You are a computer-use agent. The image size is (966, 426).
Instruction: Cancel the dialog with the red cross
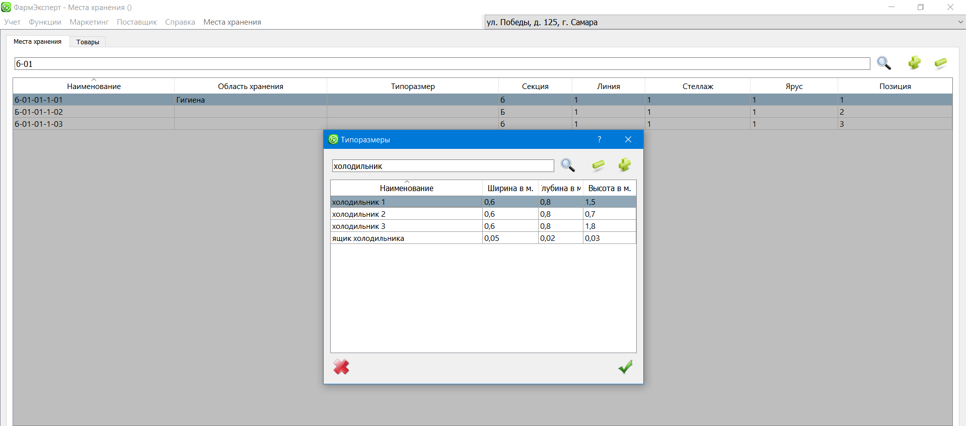pos(341,367)
